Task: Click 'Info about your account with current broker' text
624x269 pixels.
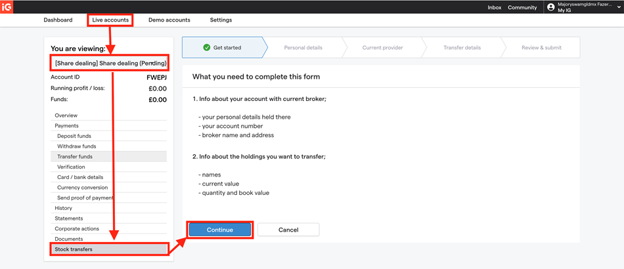Action: [263, 99]
